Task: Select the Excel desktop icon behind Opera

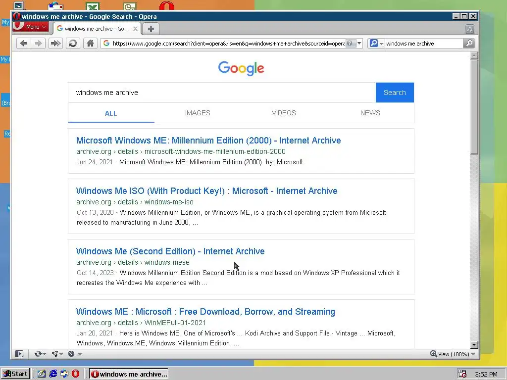Action: pyautogui.click(x=93, y=6)
